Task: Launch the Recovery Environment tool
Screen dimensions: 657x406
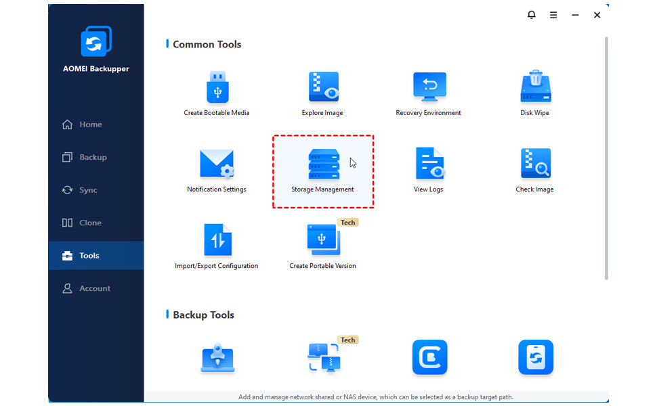Action: click(x=429, y=93)
